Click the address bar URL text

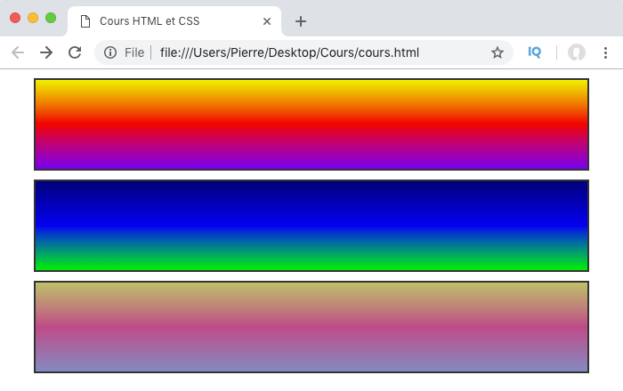tap(289, 52)
